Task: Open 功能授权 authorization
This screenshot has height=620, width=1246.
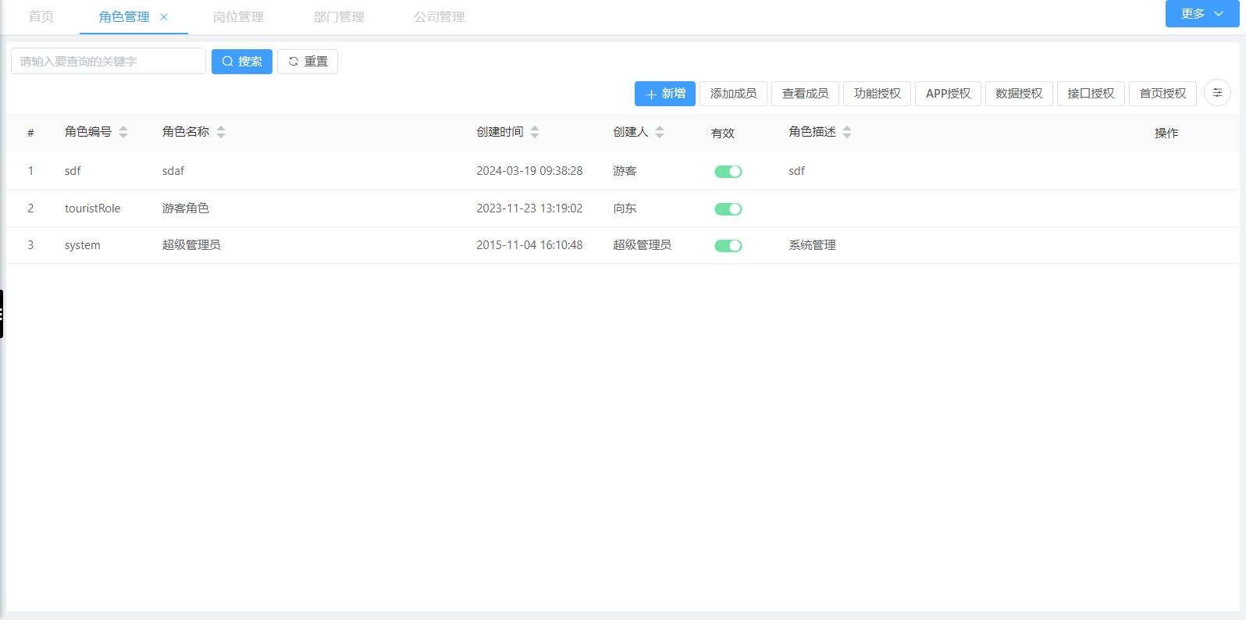Action: point(877,94)
